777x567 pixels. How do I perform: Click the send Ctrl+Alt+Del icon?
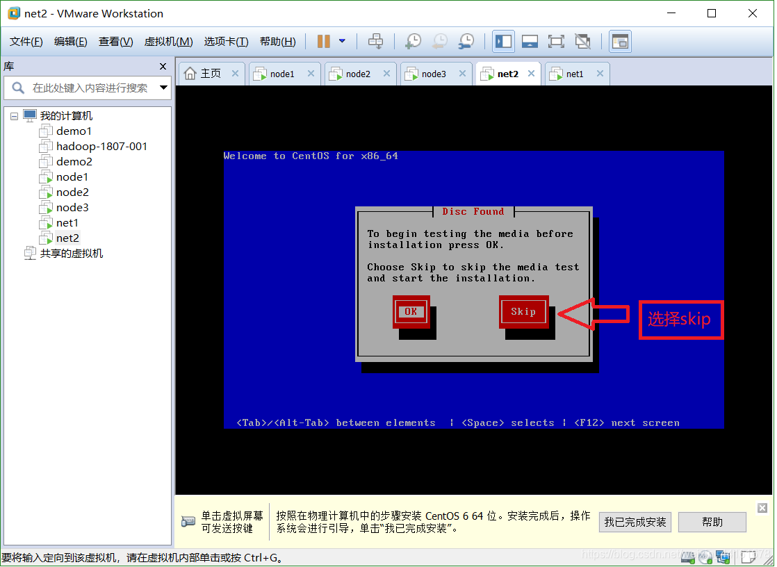(x=375, y=41)
